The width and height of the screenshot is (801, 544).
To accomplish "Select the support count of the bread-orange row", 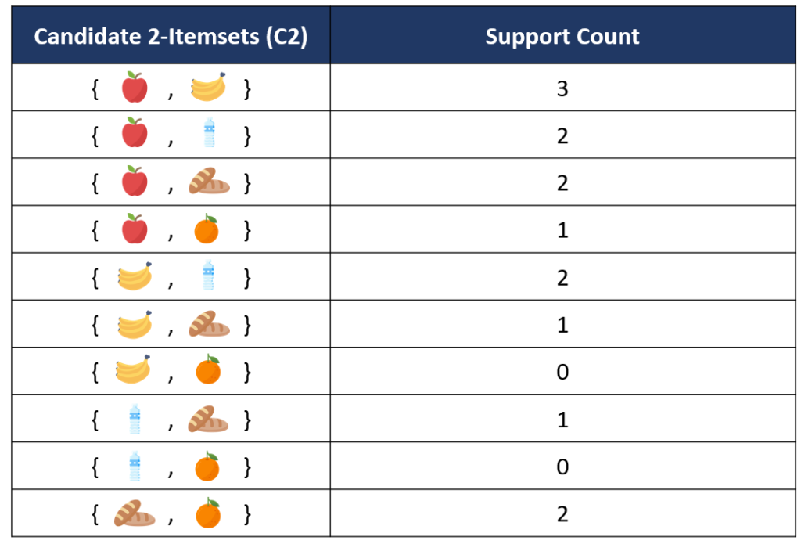I will tap(562, 514).
